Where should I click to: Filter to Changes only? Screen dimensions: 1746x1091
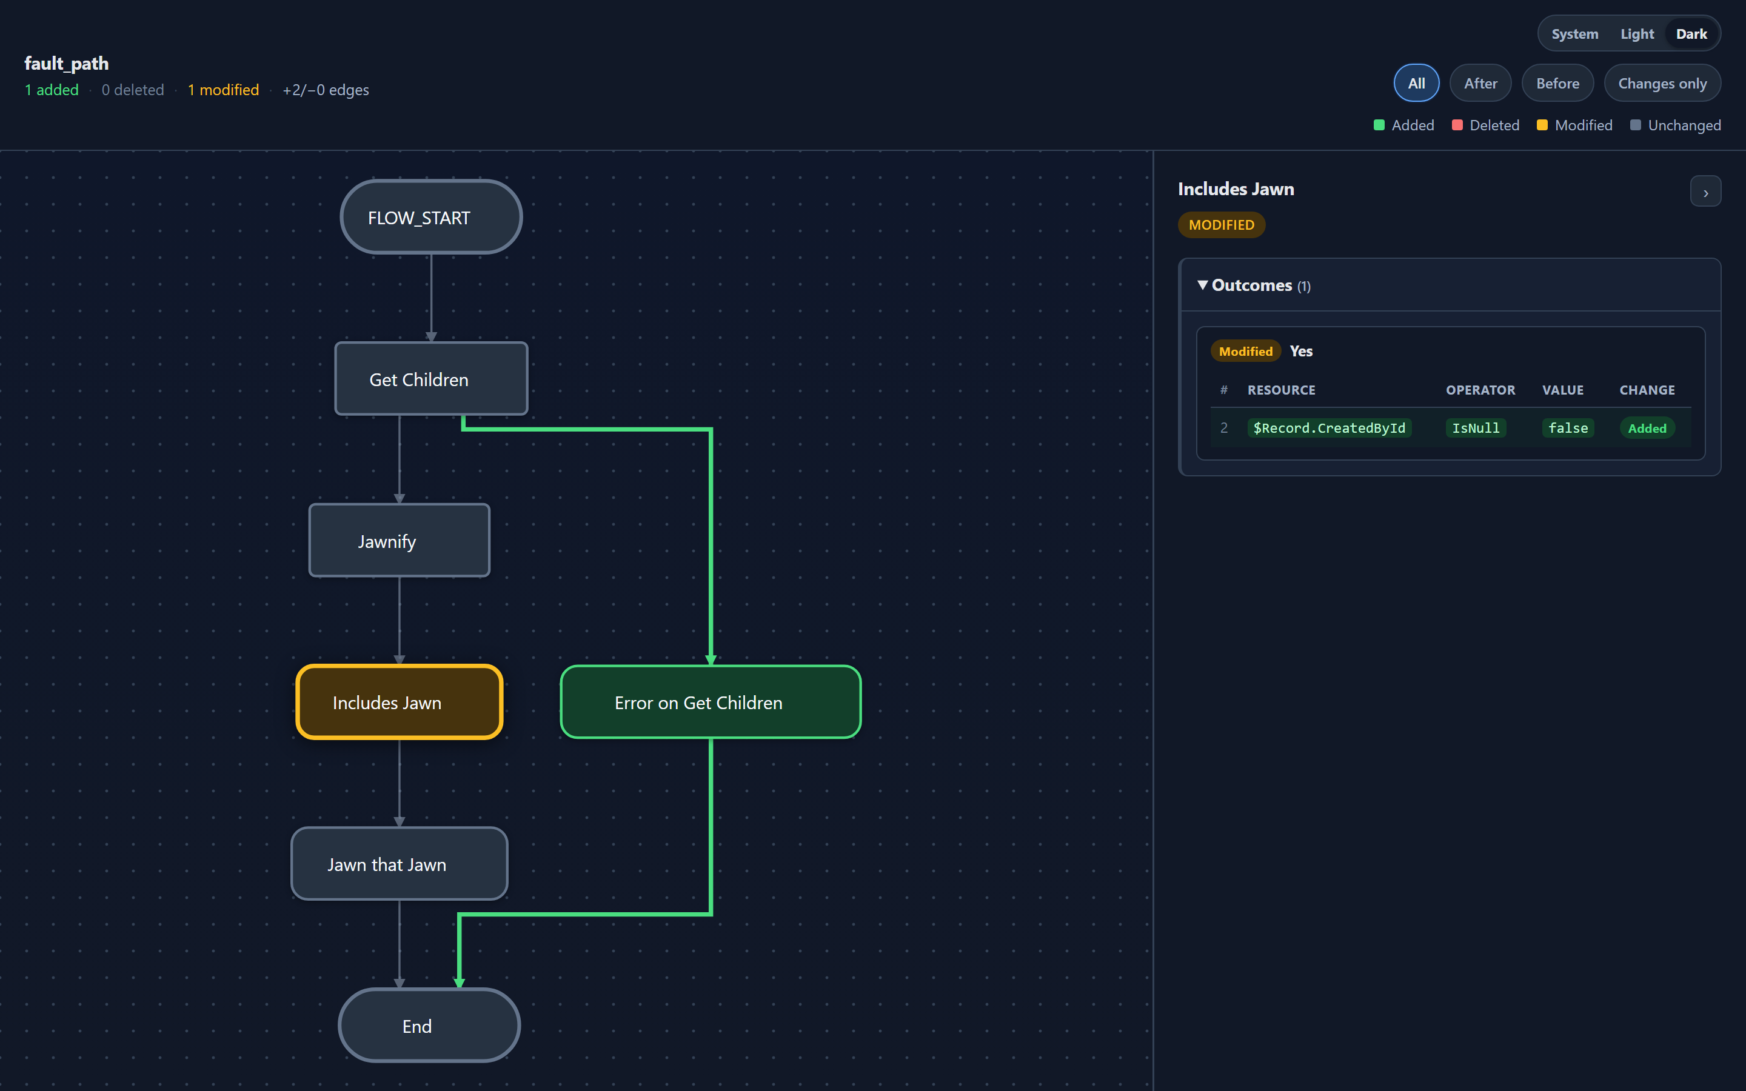(1662, 84)
